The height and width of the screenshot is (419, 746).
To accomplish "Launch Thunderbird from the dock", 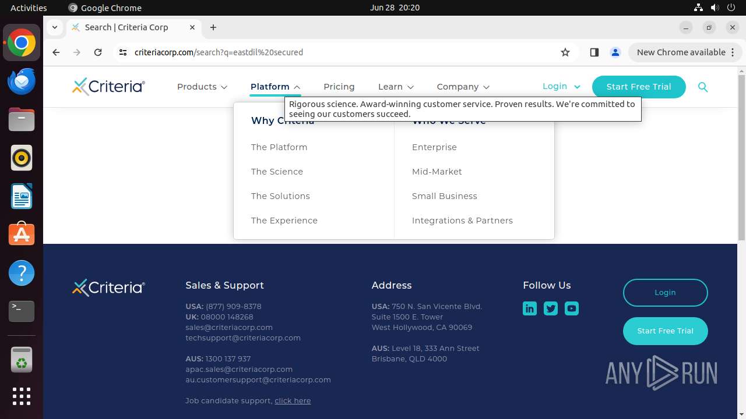I will click(22, 81).
